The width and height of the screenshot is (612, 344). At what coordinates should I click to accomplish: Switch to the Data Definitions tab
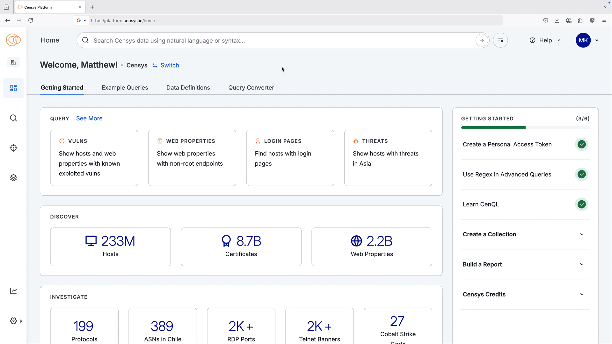click(188, 88)
